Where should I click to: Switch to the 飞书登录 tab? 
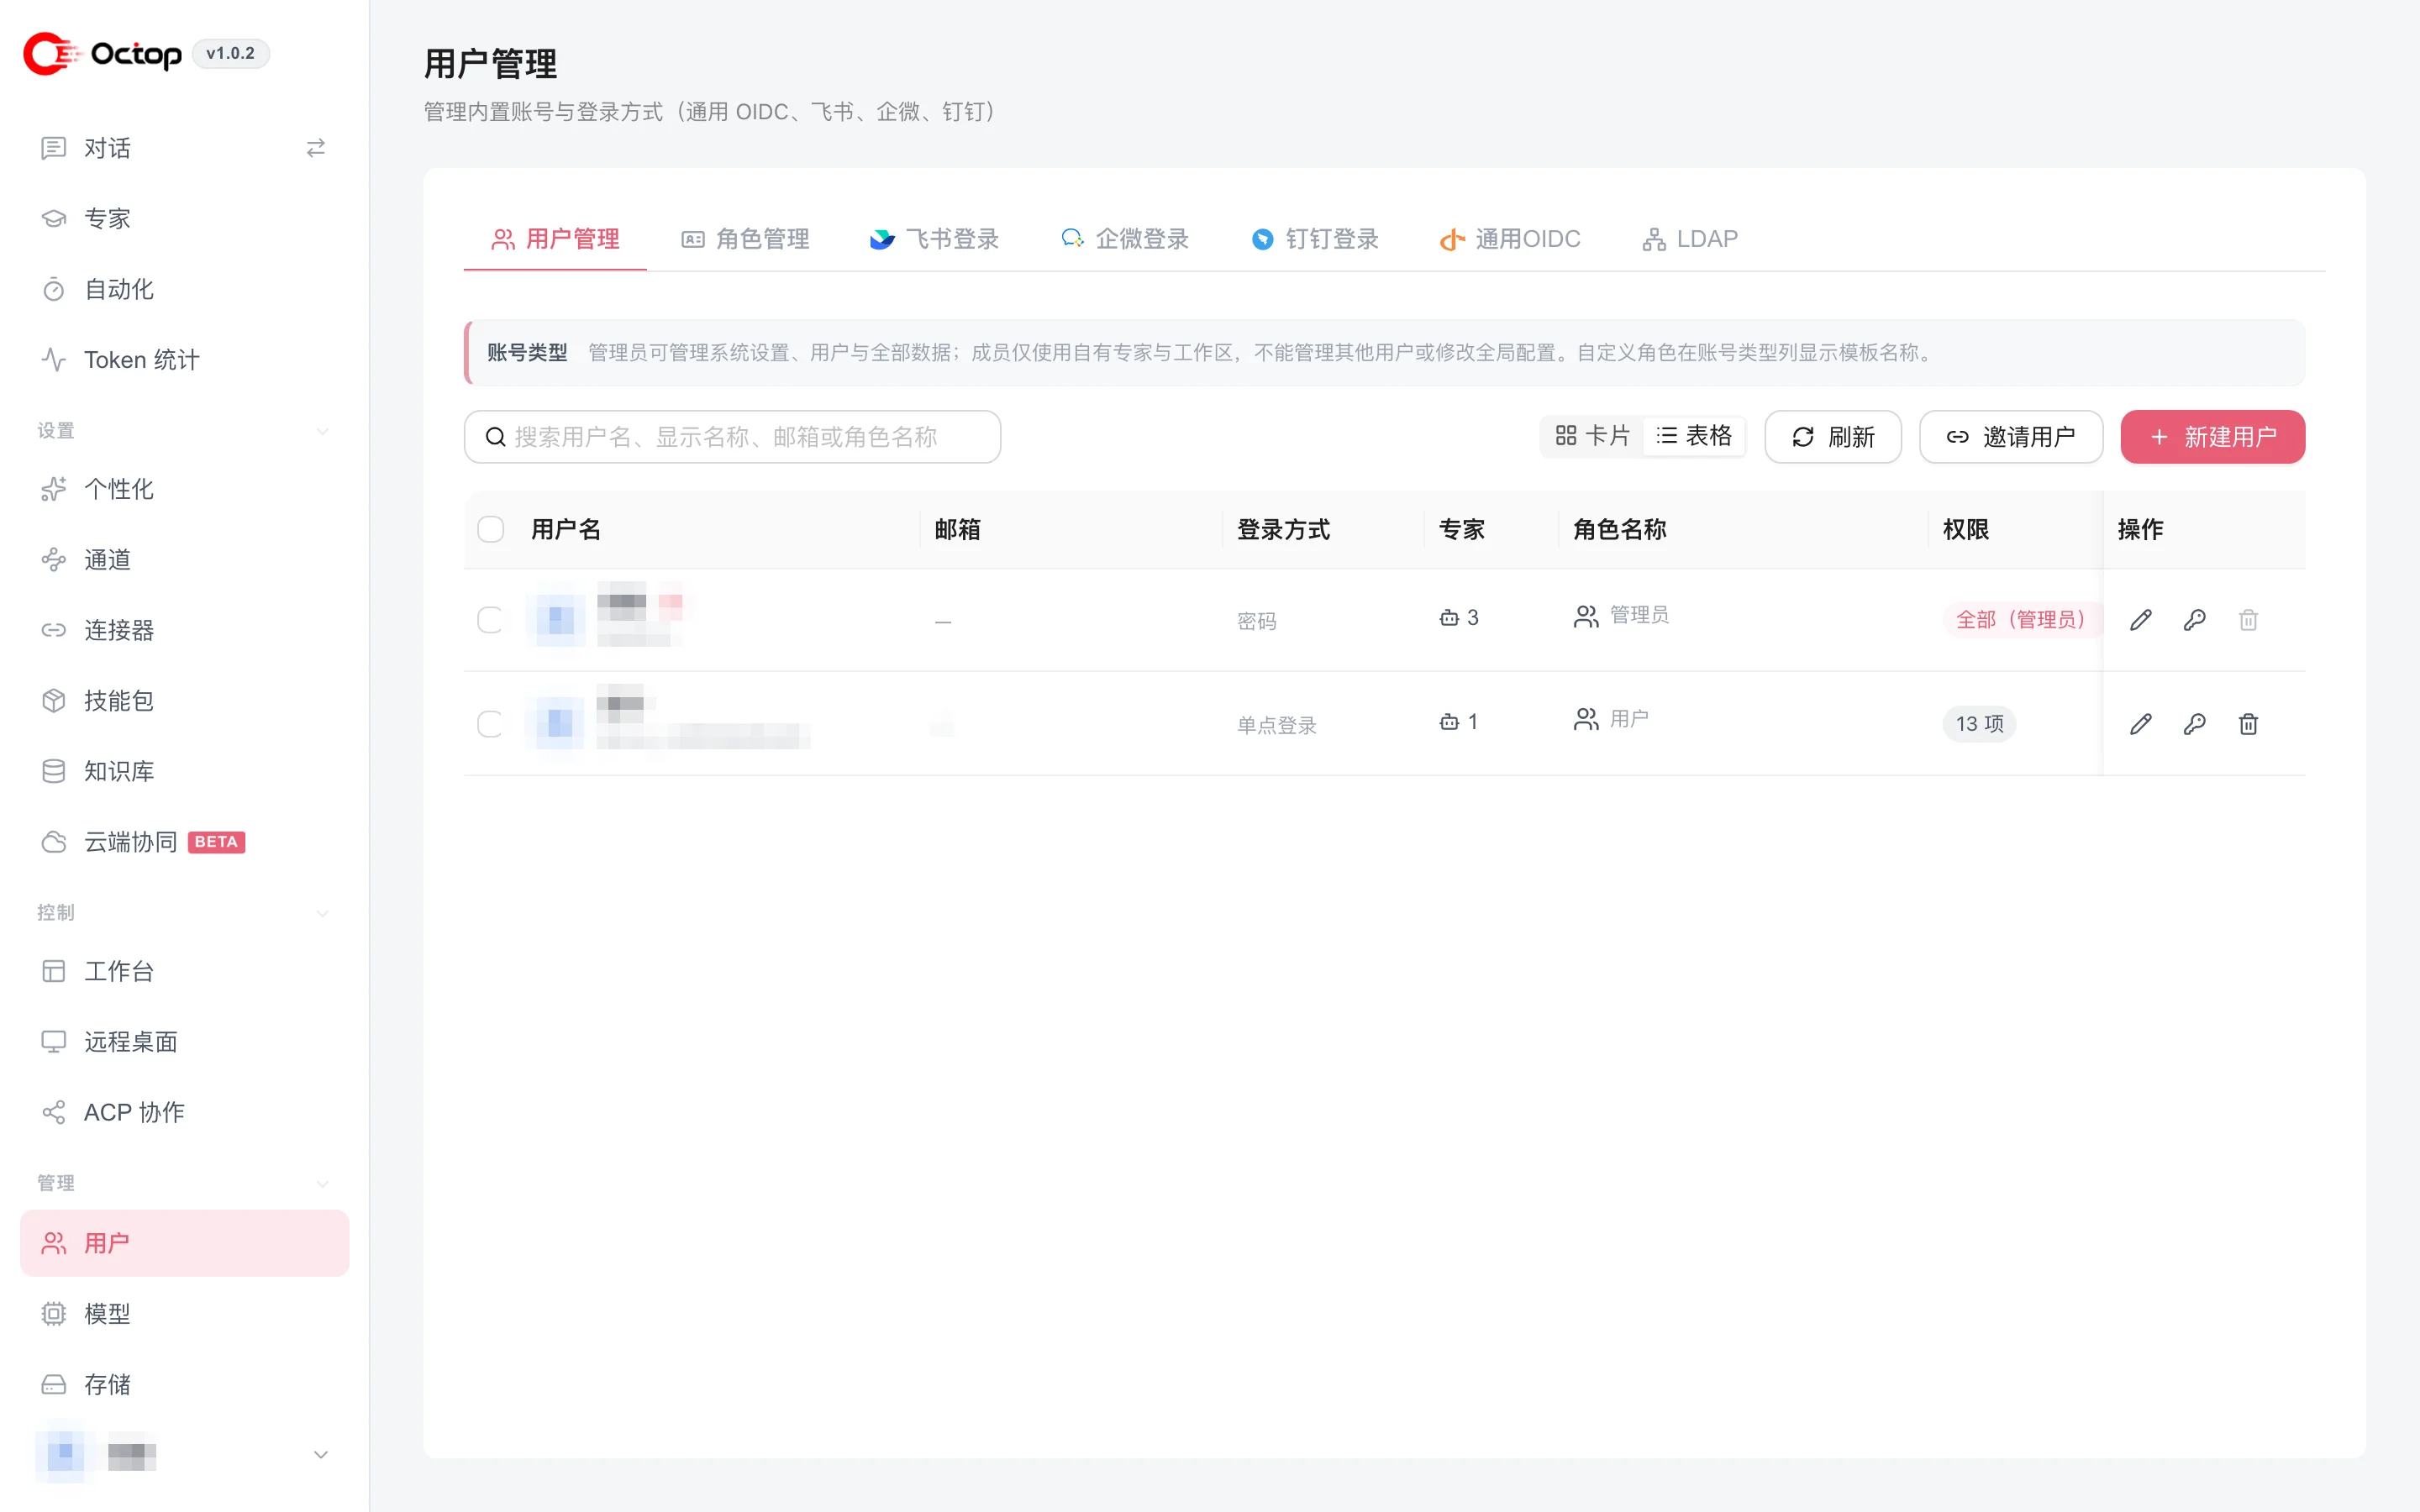coord(934,239)
